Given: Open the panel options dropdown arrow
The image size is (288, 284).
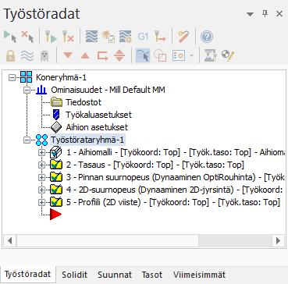Looking at the screenshot, I should click(x=250, y=15).
